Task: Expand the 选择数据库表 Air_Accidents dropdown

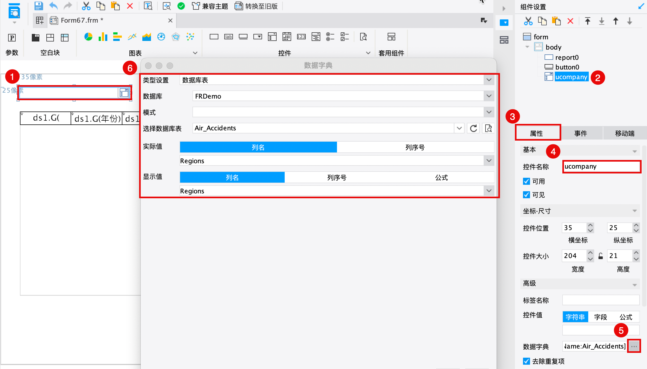Action: click(459, 128)
